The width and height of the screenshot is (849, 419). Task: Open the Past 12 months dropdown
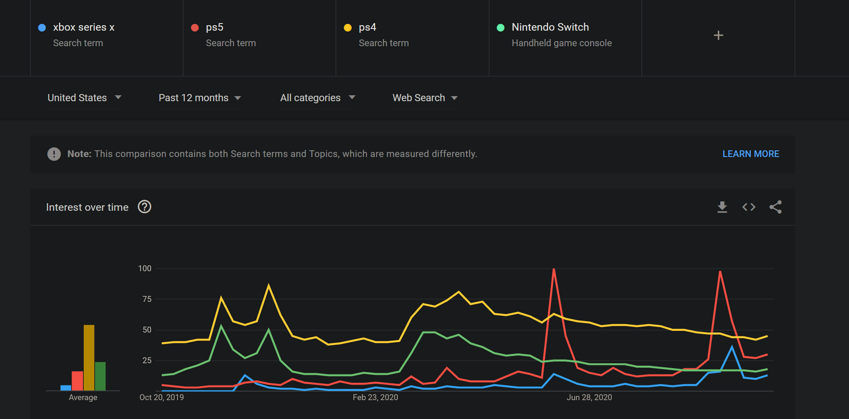(200, 98)
